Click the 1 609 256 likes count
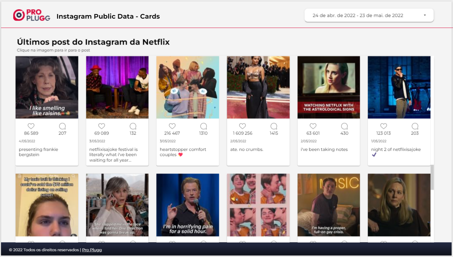The image size is (453, 257). click(x=242, y=133)
